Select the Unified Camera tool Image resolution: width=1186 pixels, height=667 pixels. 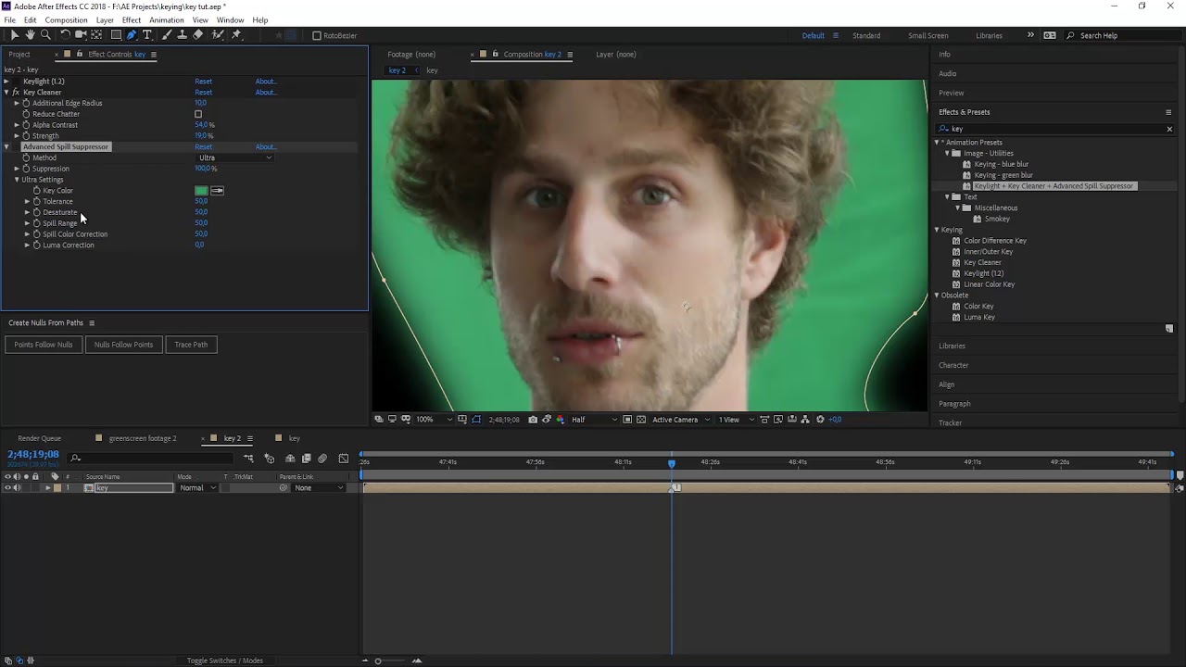(81, 35)
